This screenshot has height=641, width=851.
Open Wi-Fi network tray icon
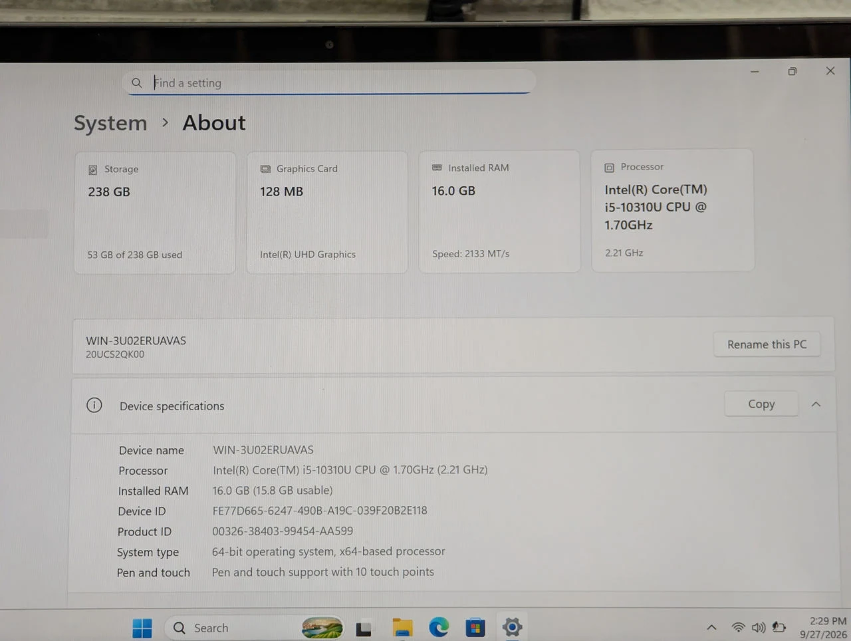tap(738, 627)
